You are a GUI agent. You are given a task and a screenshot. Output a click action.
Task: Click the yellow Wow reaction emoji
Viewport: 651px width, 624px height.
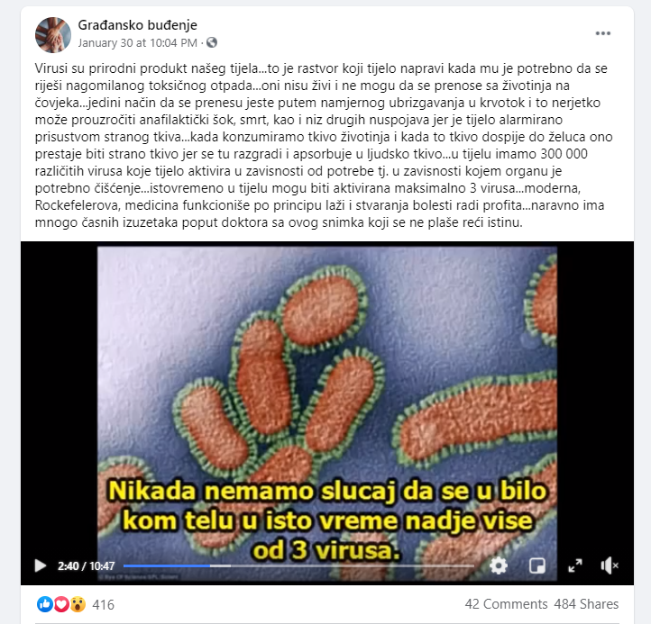point(78,604)
